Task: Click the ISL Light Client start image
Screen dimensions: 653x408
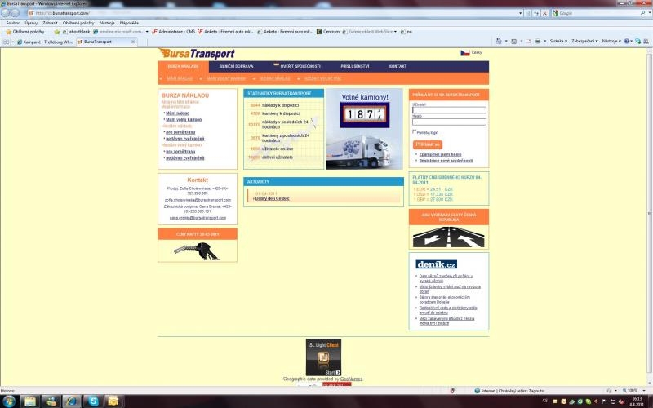Action: (323, 357)
